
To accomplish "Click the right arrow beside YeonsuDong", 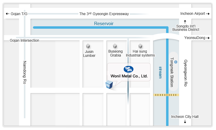I will click(208, 38).
